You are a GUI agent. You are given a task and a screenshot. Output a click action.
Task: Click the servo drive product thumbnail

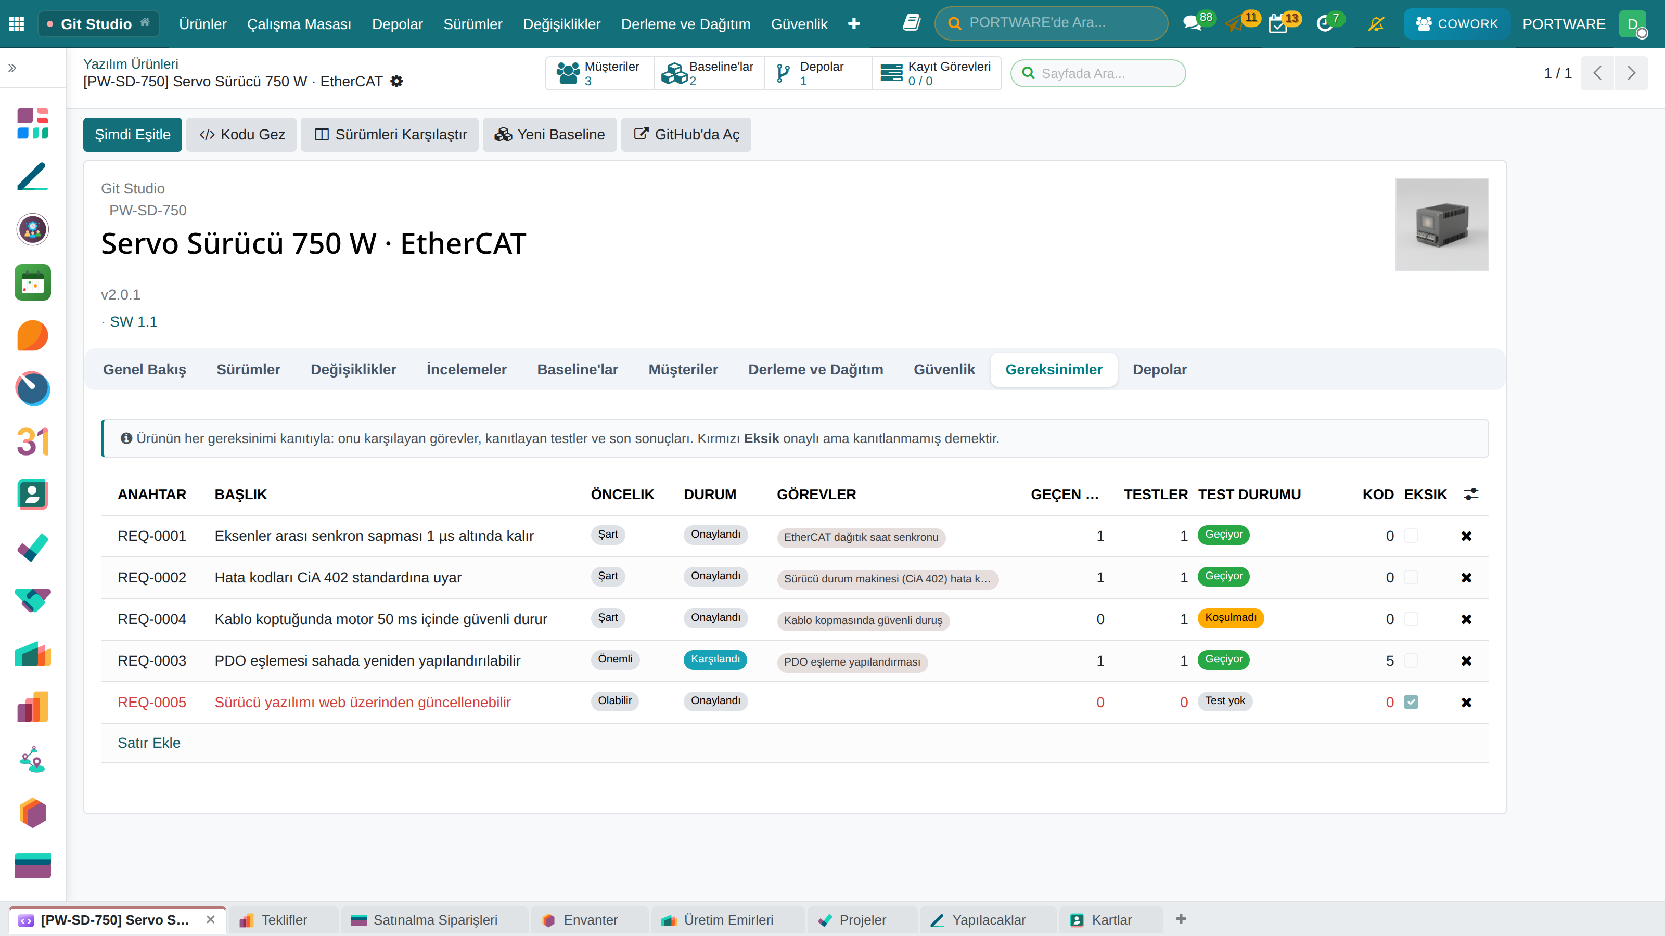click(x=1441, y=224)
